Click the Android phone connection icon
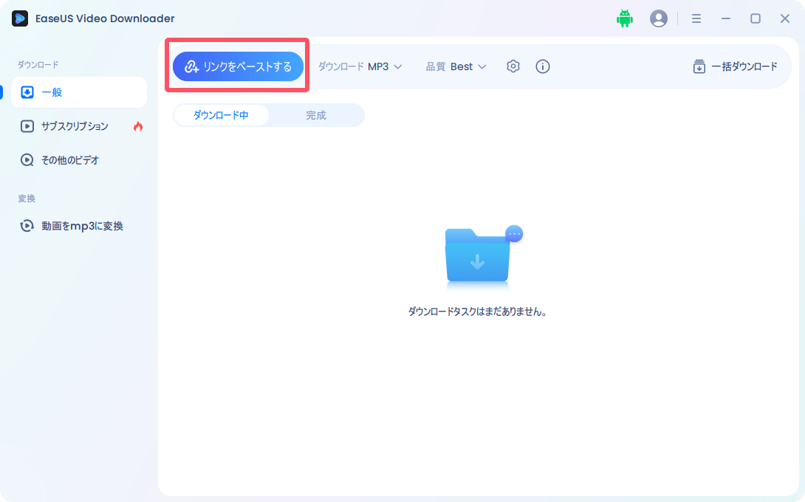 pos(625,18)
